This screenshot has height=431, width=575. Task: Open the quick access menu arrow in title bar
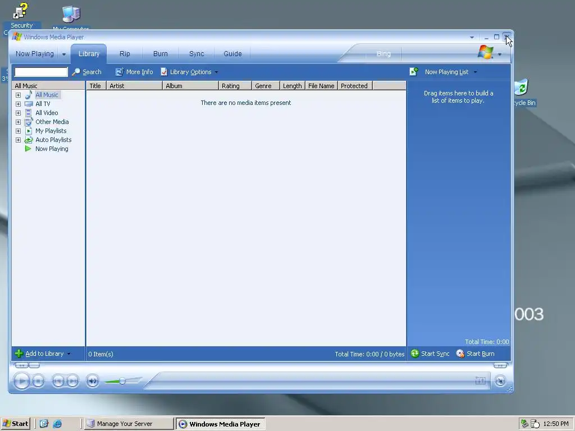click(472, 38)
